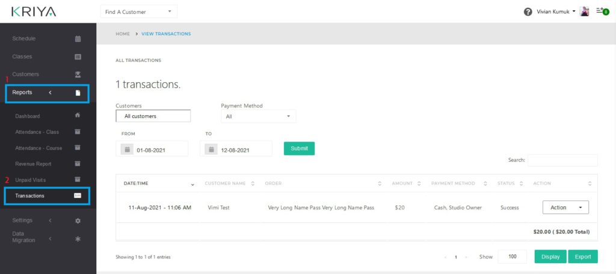
Task: Open Revenue Report in sidebar
Action: tap(34, 164)
